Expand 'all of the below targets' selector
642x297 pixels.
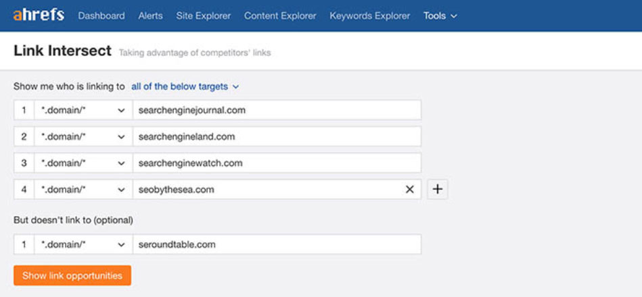[x=185, y=86]
